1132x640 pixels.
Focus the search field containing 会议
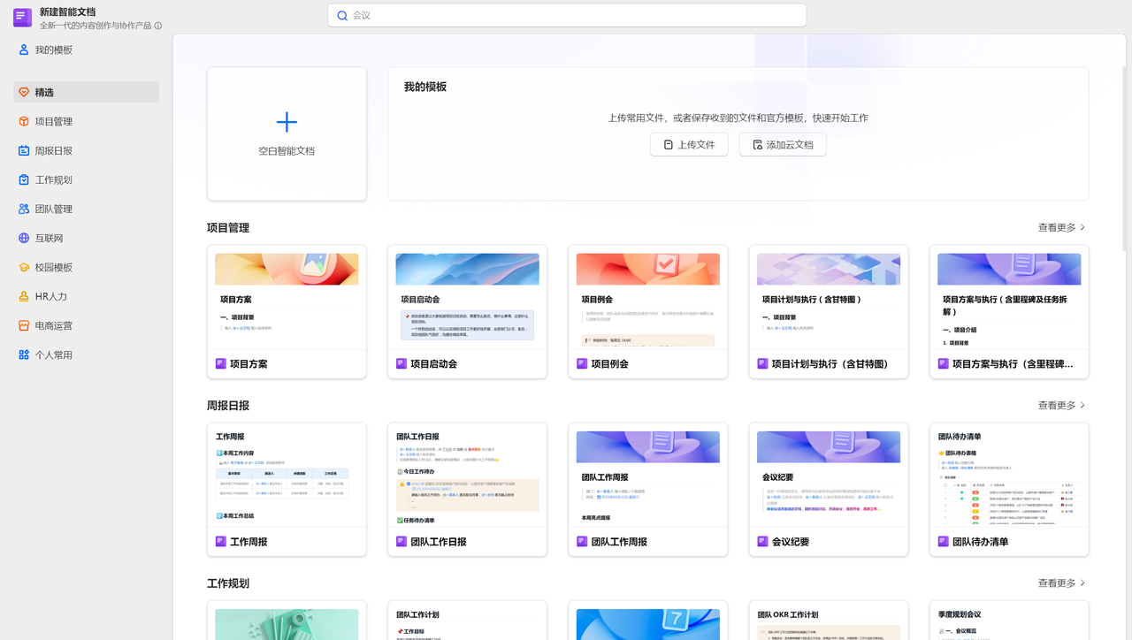[x=567, y=15]
